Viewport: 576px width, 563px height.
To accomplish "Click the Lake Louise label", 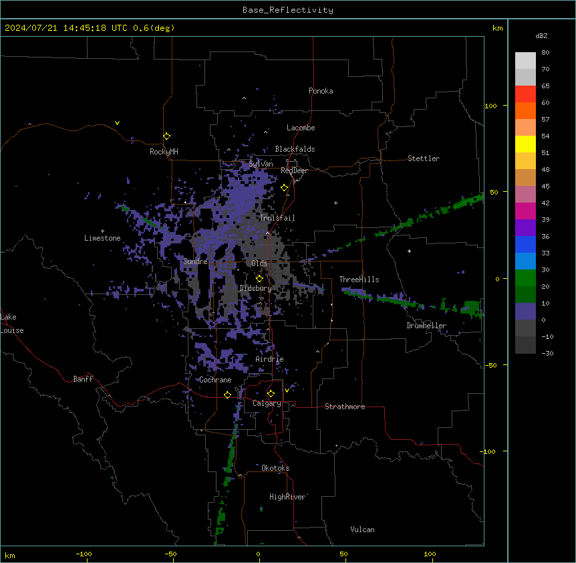I will [11, 324].
